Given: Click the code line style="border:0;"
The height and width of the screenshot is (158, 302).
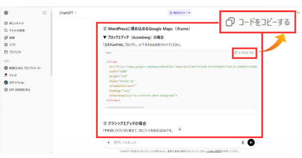Looking at the screenshot, I should pos(122,81).
